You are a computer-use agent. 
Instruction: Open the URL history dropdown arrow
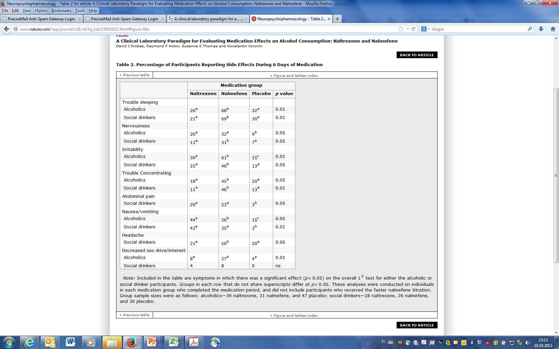click(408, 29)
